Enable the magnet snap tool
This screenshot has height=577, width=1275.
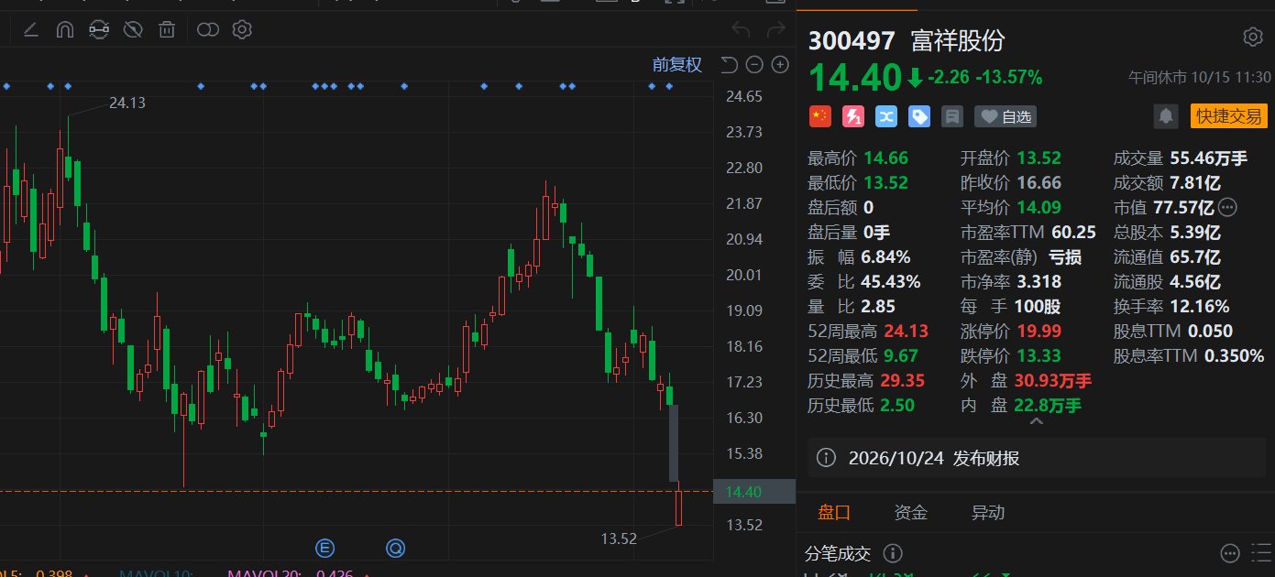tap(64, 30)
